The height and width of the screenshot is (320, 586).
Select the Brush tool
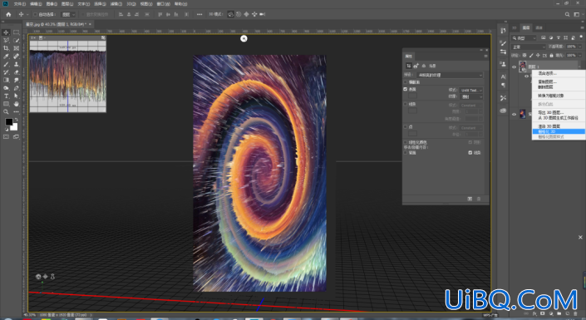(6, 64)
